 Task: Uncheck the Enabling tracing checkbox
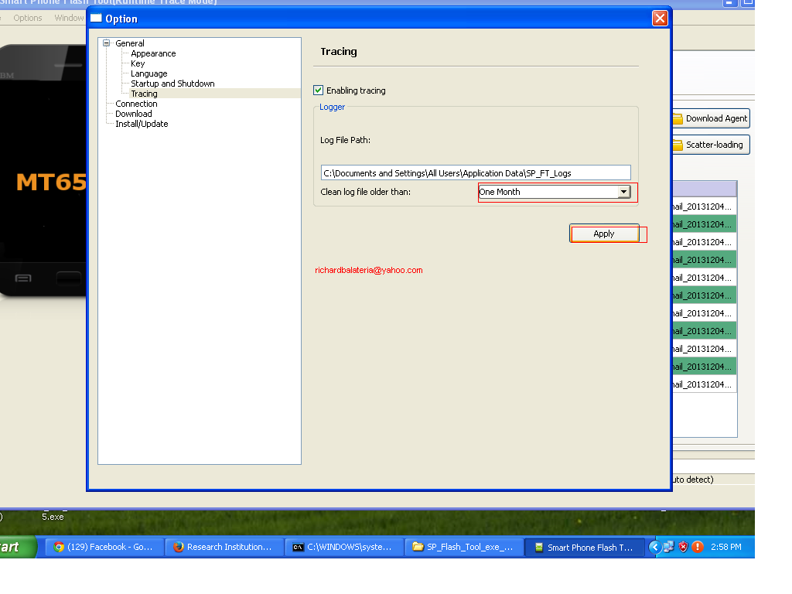(318, 90)
